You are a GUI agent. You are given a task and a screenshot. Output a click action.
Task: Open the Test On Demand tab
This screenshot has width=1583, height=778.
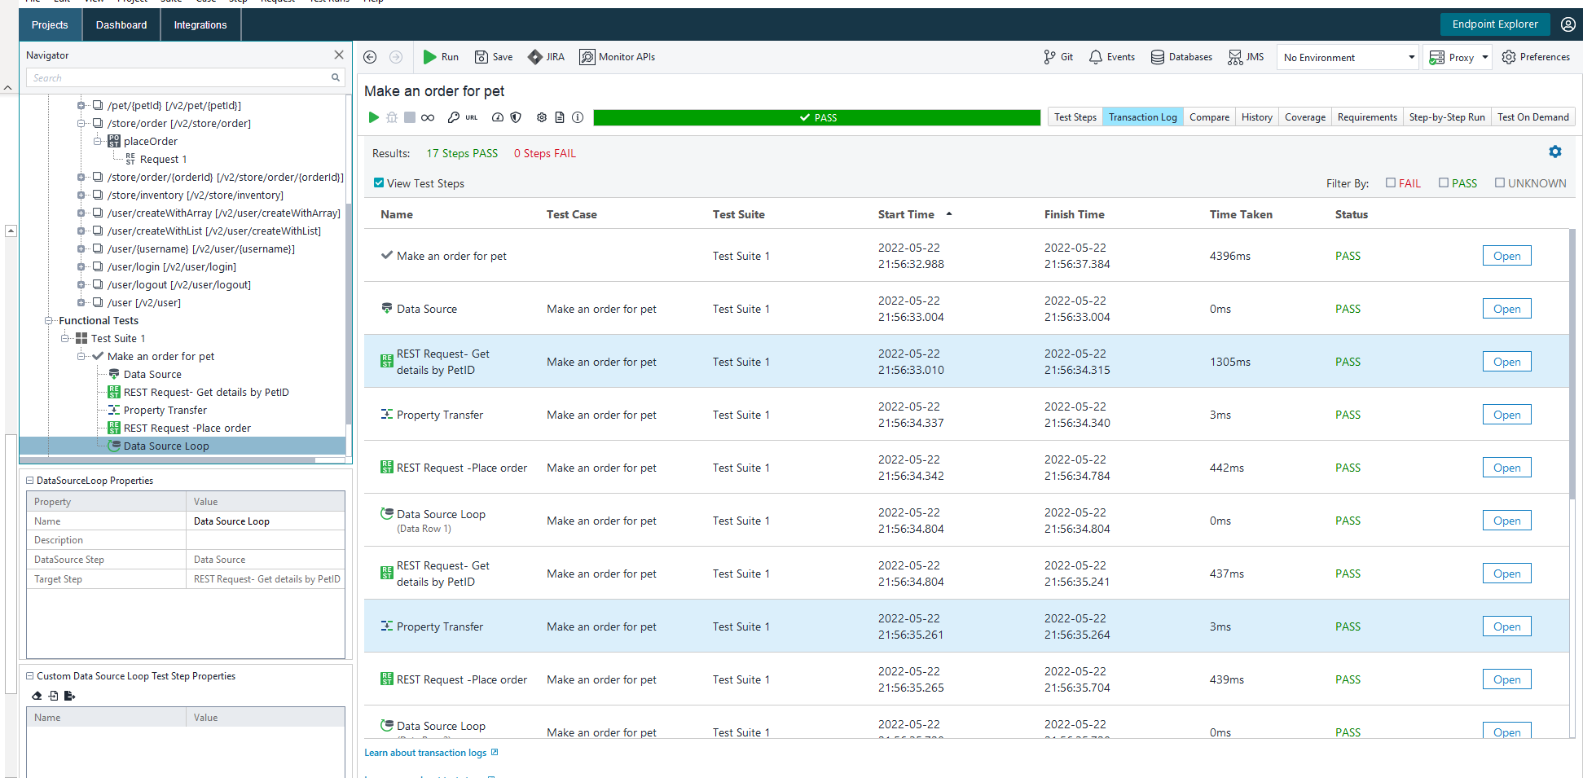(x=1532, y=117)
